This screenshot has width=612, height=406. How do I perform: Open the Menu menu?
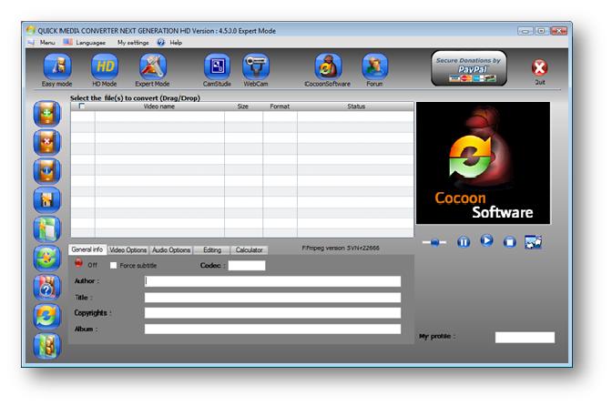47,43
